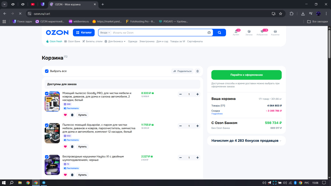Click the camera image-search icon
This screenshot has width=331, height=186.
209,33
